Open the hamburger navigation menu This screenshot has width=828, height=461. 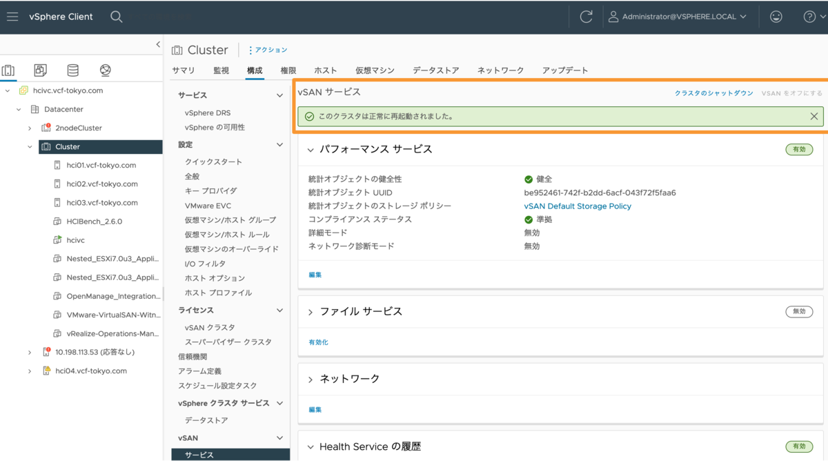12,17
